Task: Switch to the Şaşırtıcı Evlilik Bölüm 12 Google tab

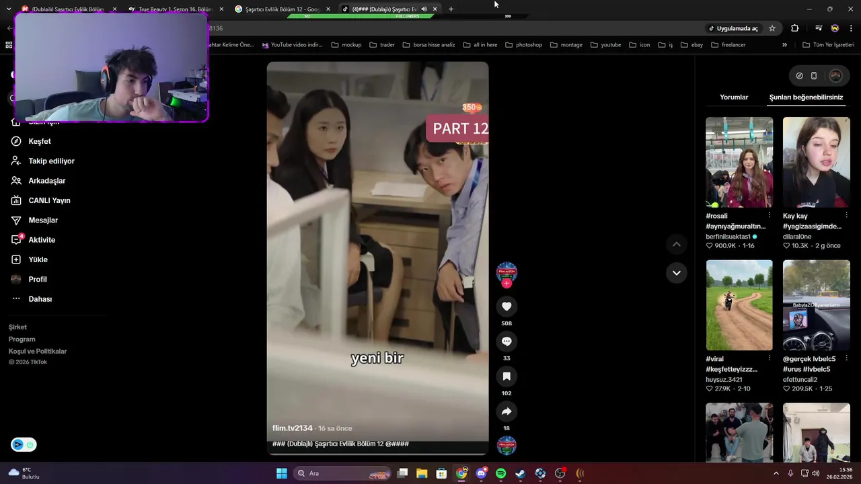Action: [282, 9]
